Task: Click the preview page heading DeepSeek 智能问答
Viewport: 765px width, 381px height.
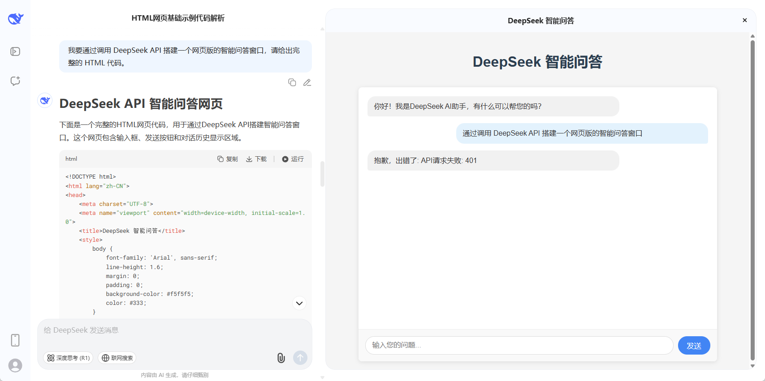Action: click(537, 62)
